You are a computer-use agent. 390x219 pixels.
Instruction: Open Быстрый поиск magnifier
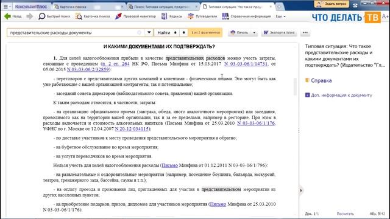54,16
